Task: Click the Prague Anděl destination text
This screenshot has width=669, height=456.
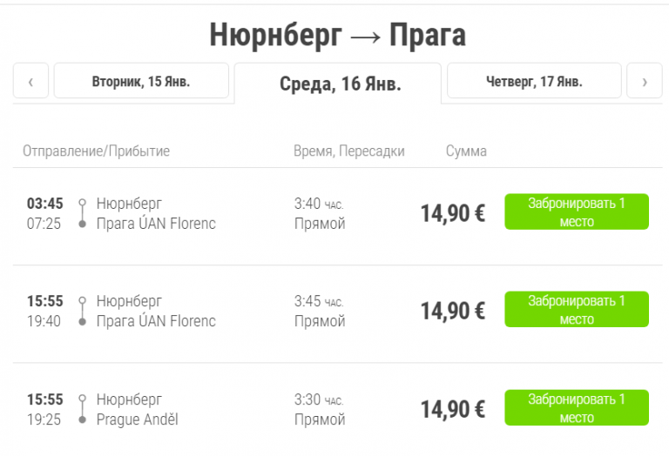Action: pos(138,419)
